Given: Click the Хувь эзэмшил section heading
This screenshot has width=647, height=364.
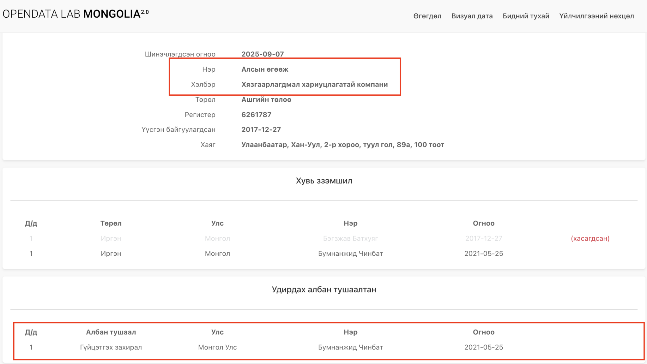Looking at the screenshot, I should coord(324,181).
